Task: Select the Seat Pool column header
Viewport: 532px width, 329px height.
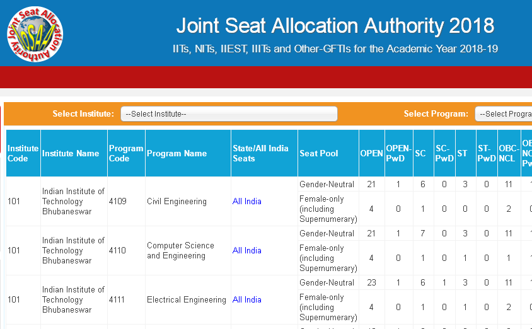Action: [x=319, y=153]
